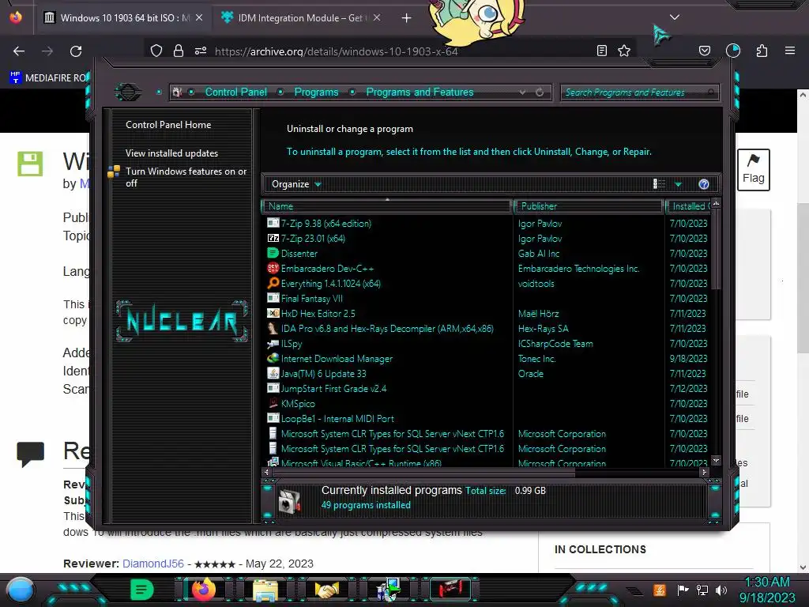809x607 pixels.
Task: Open DiamondJ56 reviewer link
Action: coord(152,564)
